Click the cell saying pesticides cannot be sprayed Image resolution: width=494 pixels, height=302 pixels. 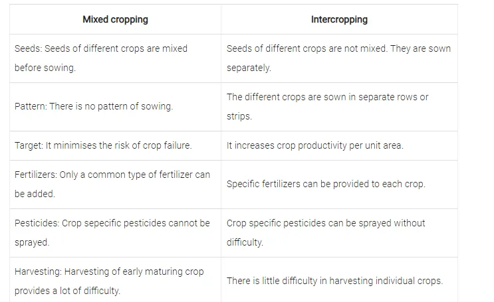tap(112, 232)
